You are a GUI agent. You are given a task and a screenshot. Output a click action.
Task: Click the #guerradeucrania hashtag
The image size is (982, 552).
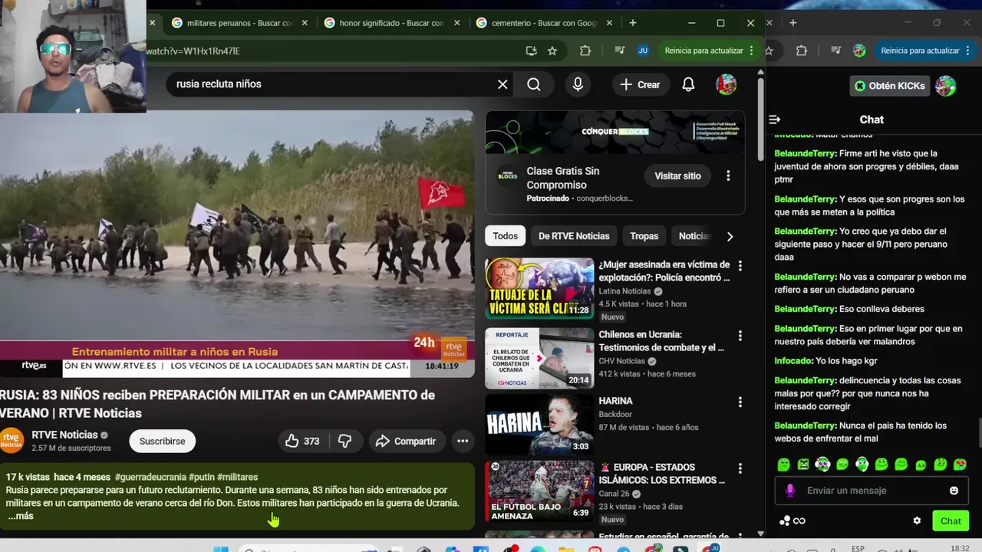tap(150, 477)
